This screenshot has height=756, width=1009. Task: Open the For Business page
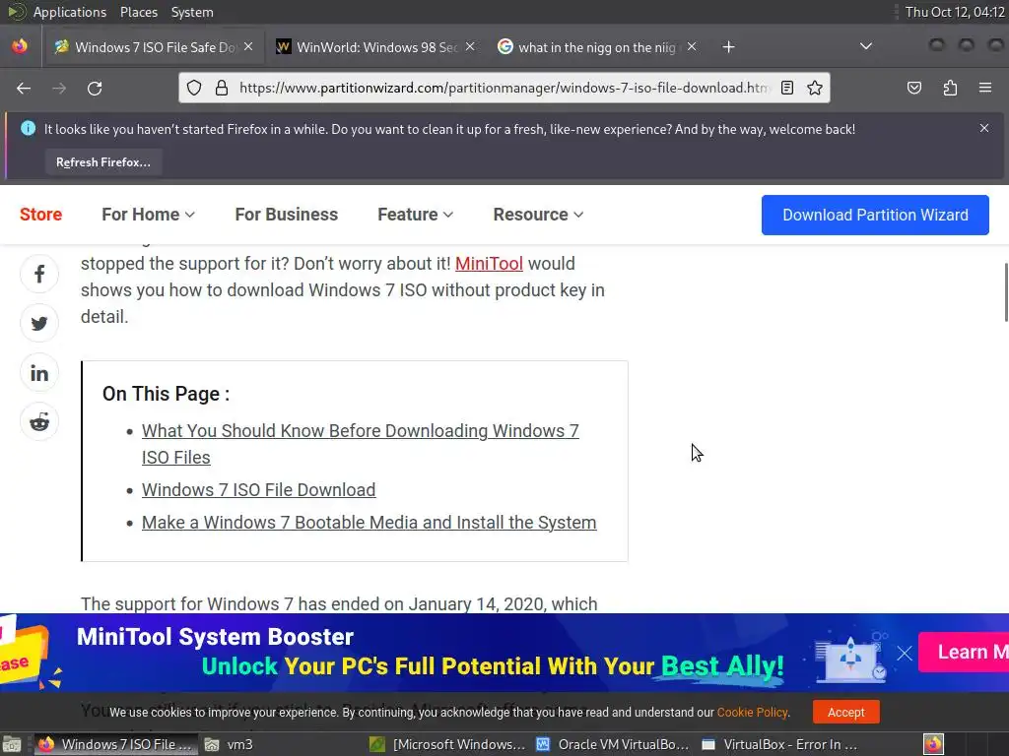[287, 215]
